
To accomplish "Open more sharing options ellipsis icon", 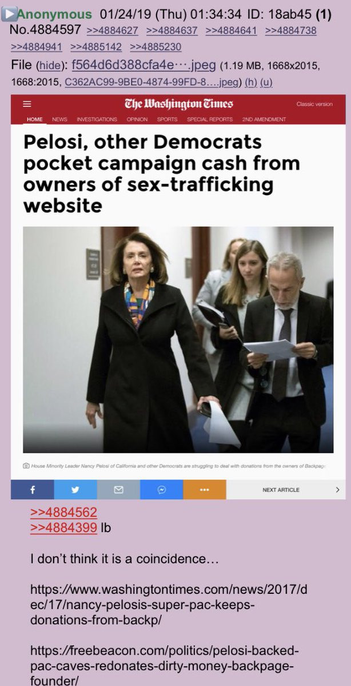I will [205, 490].
